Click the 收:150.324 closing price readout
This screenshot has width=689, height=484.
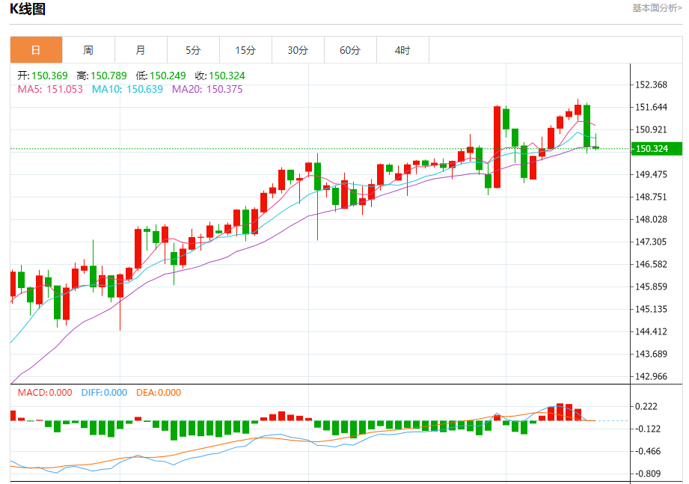point(220,76)
